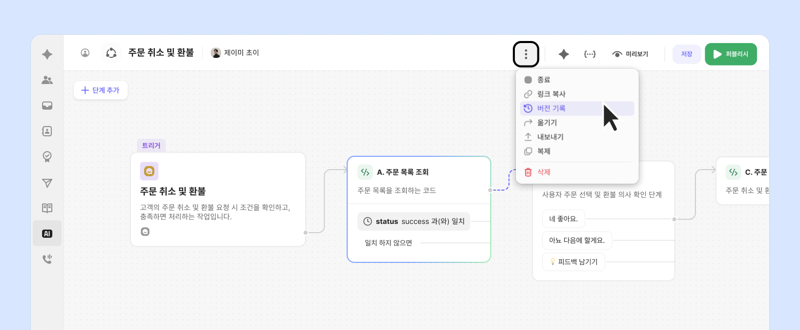Screen dimensions: 800x330
Task: Toggle the three-dot more options menu
Action: [x=526, y=54]
